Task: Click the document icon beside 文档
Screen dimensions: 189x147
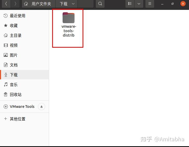Action: (6, 65)
